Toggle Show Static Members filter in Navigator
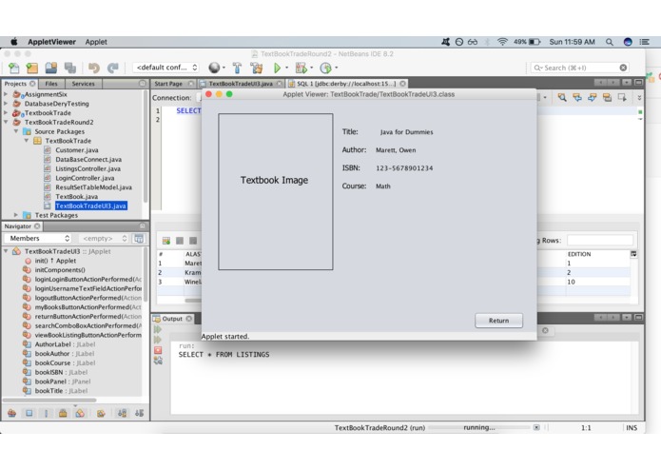 click(46, 414)
